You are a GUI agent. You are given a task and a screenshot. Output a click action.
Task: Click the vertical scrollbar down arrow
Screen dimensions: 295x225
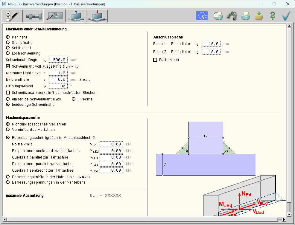(x=289, y=214)
